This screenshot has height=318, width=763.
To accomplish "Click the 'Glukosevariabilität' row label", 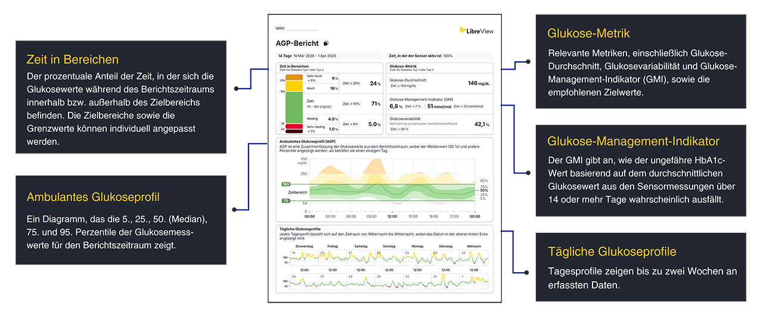I will click(405, 119).
